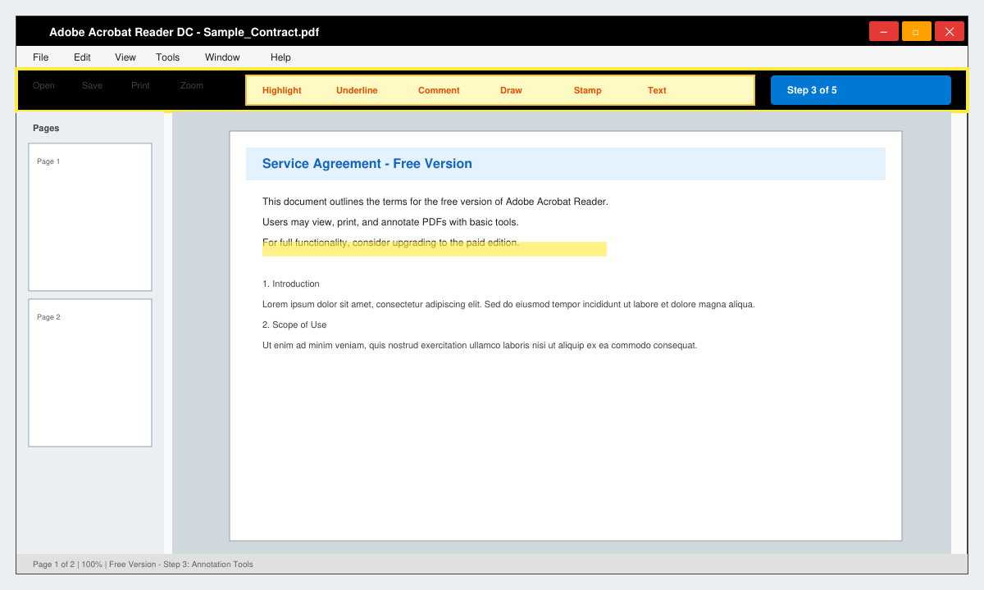Select the Comment annotation tool
Viewport: 984px width, 590px height.
pyautogui.click(x=439, y=90)
